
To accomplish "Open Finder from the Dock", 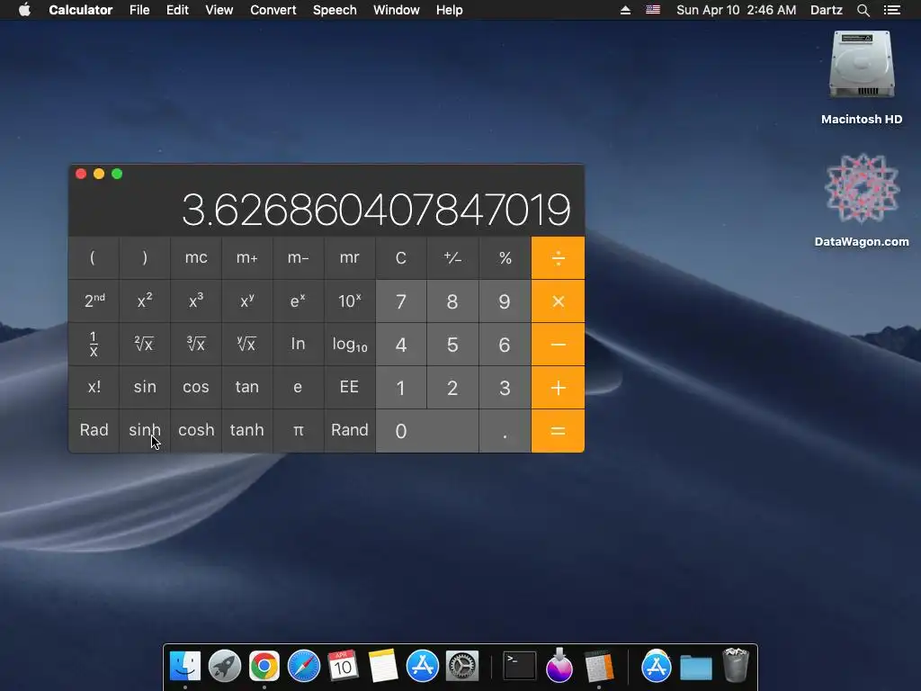I will 185,667.
